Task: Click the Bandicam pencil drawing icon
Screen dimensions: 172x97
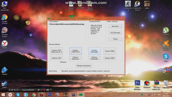Action: tap(39, 90)
